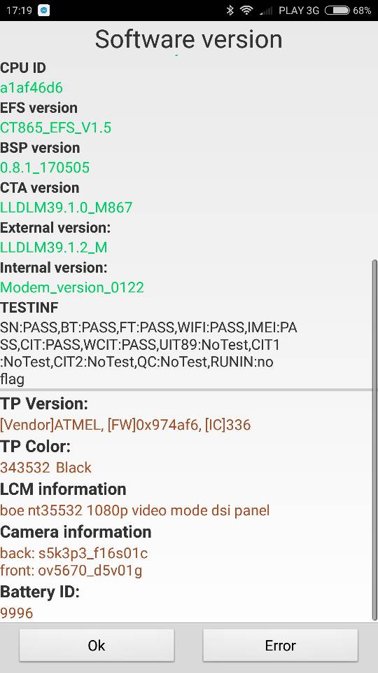Tap the TP Version ATMEL vendor line
378x673 pixels.
[125, 425]
